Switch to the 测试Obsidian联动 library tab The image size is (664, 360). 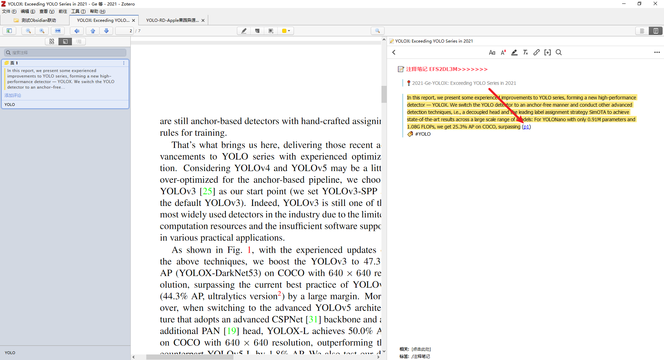click(x=35, y=20)
